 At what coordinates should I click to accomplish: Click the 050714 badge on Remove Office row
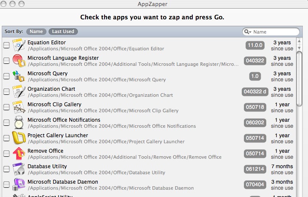click(x=255, y=154)
